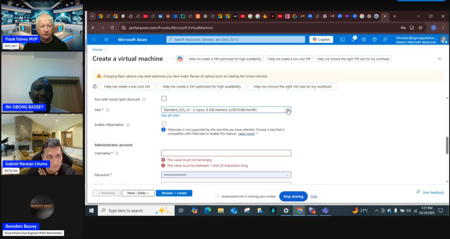Click Review + create button
The image size is (450, 239).
click(x=174, y=193)
